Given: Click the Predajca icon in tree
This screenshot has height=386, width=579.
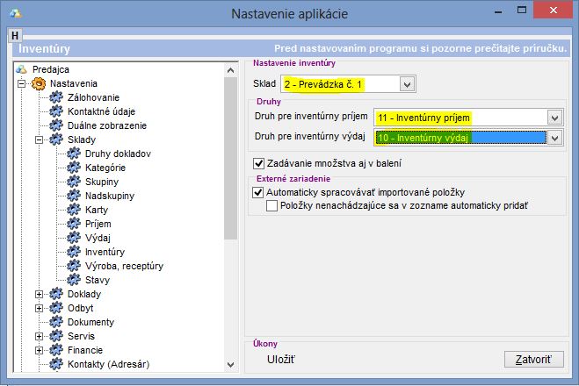Looking at the screenshot, I should [22, 69].
